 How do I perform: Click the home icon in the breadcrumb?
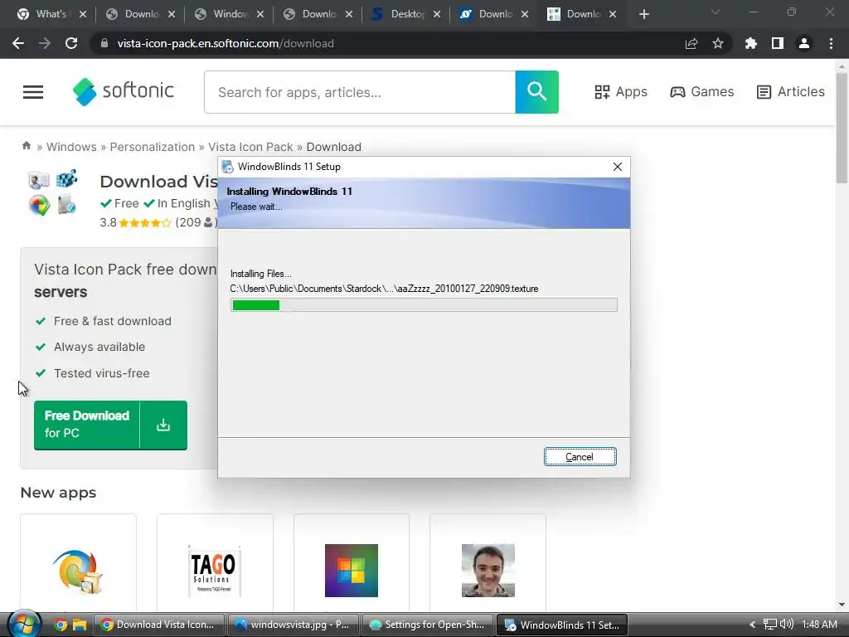pyautogui.click(x=26, y=146)
